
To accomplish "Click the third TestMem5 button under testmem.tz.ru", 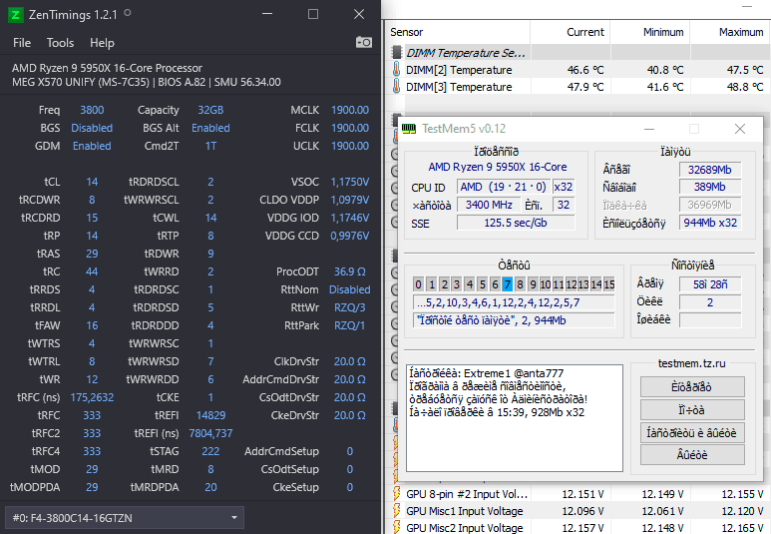I will click(x=692, y=432).
